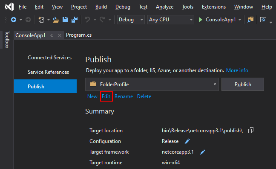Screen dimensions: 276x169
Task: Edit Target framework with pencil icon
Action: (203, 152)
